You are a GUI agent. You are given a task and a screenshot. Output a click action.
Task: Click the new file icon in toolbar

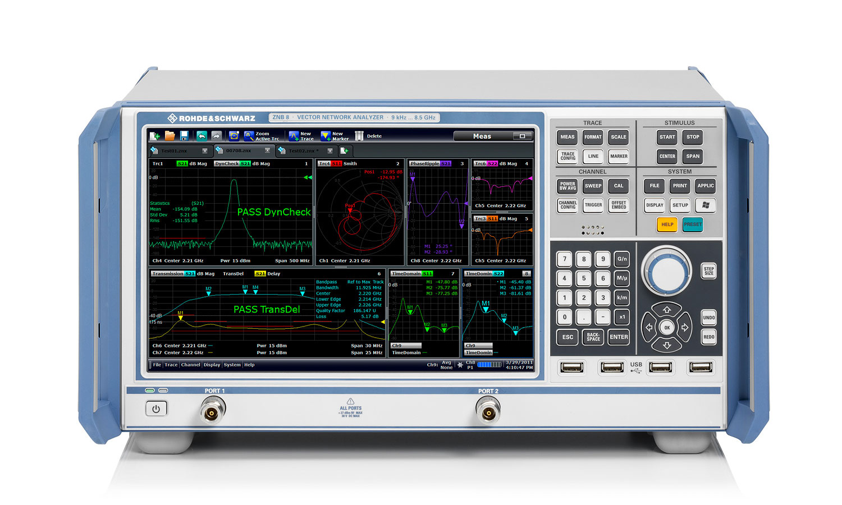point(155,136)
